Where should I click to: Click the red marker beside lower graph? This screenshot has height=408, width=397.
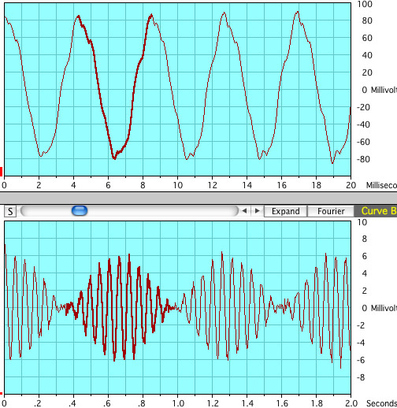click(x=1, y=393)
